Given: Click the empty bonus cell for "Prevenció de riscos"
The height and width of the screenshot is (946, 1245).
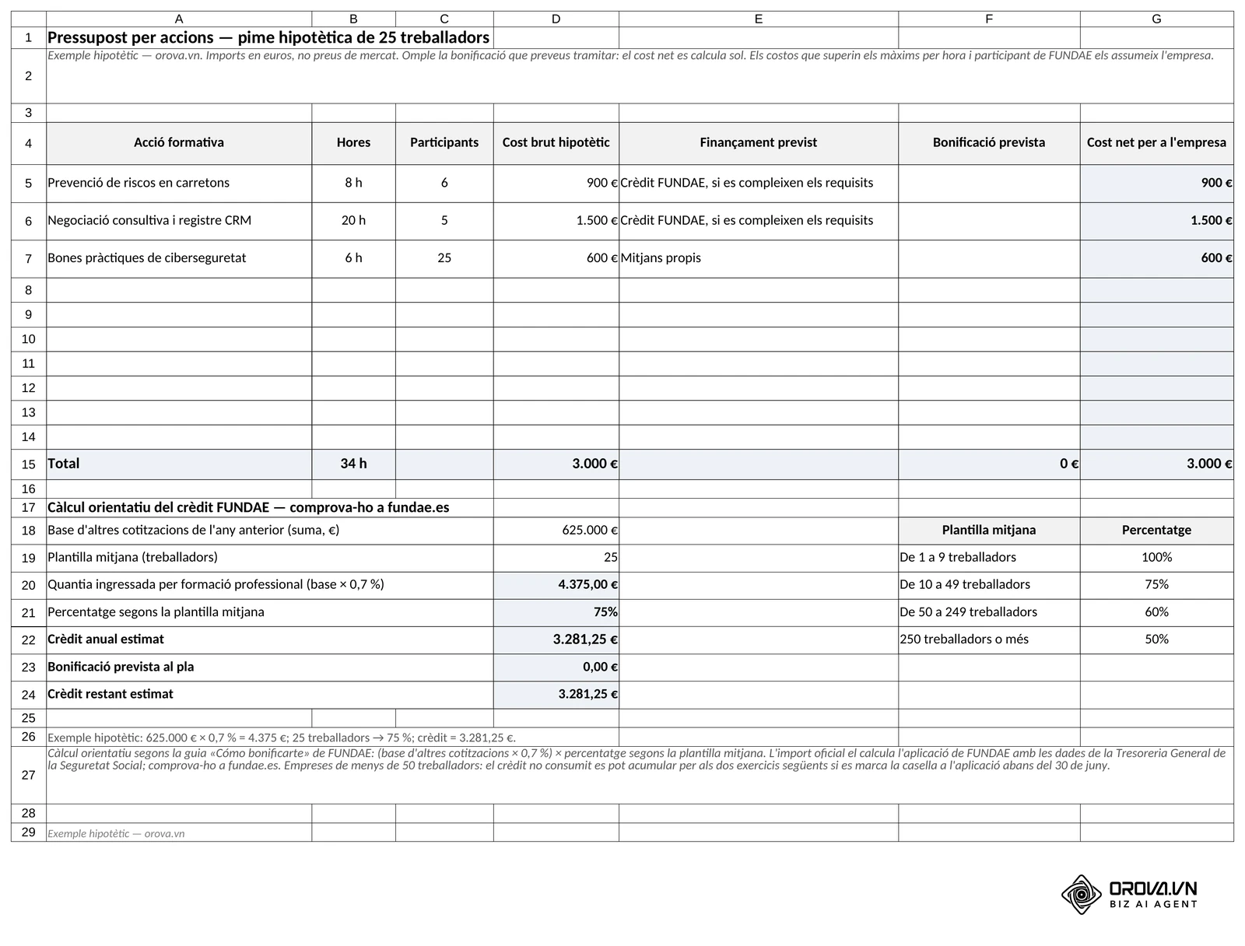Looking at the screenshot, I should coord(989,184).
